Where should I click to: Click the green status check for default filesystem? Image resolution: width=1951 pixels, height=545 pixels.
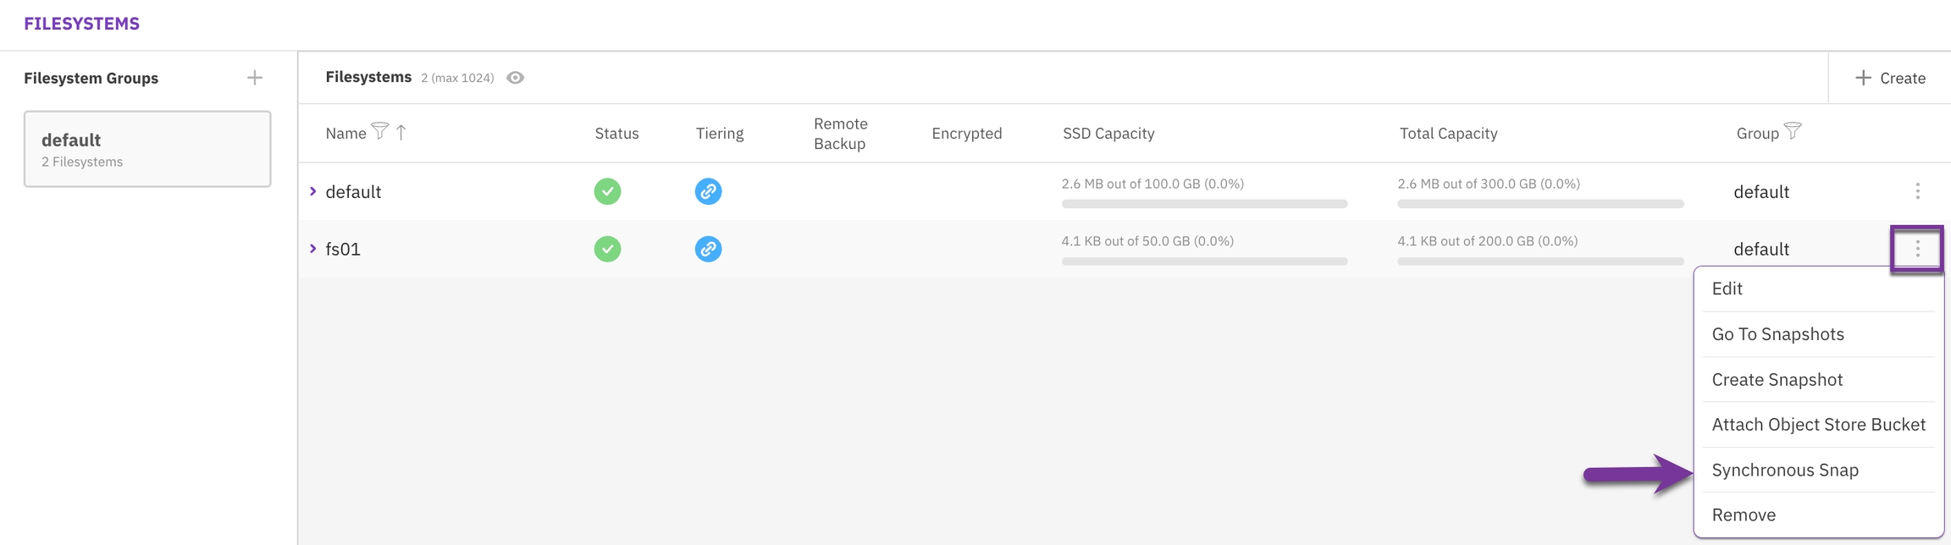tap(607, 191)
